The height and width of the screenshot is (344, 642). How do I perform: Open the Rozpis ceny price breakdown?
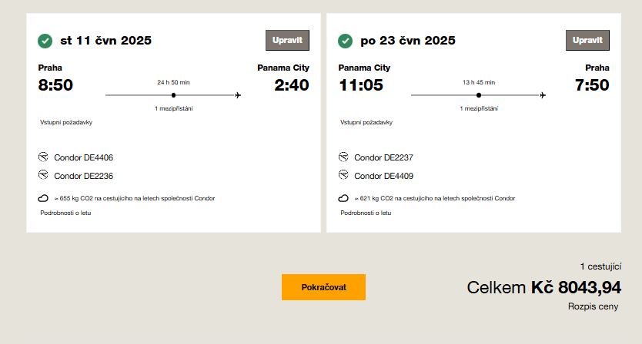[593, 306]
